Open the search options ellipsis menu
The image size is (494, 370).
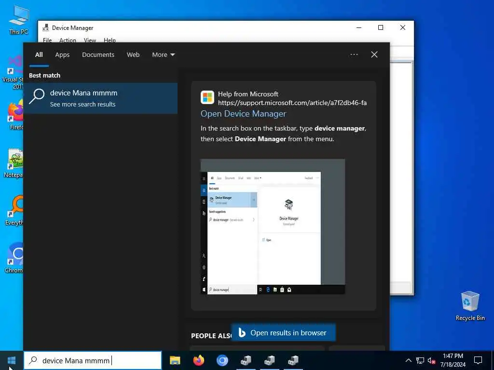[354, 55]
